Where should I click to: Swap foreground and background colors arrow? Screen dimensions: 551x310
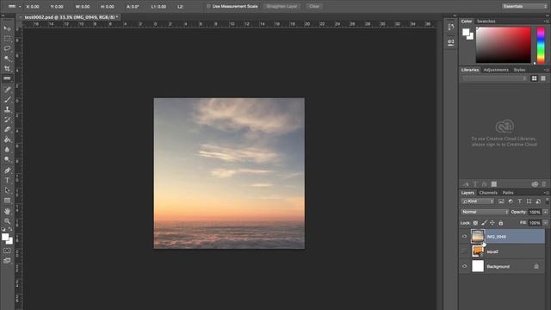[x=10, y=230]
